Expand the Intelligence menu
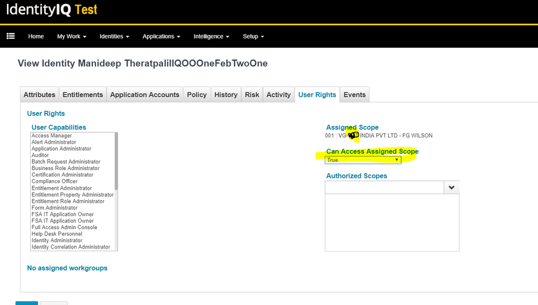 pyautogui.click(x=211, y=37)
